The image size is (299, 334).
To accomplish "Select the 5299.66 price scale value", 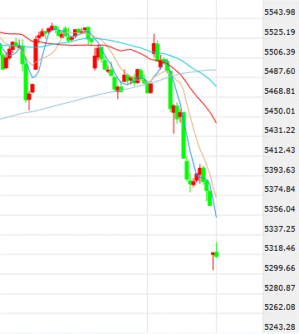I will pyautogui.click(x=280, y=268).
